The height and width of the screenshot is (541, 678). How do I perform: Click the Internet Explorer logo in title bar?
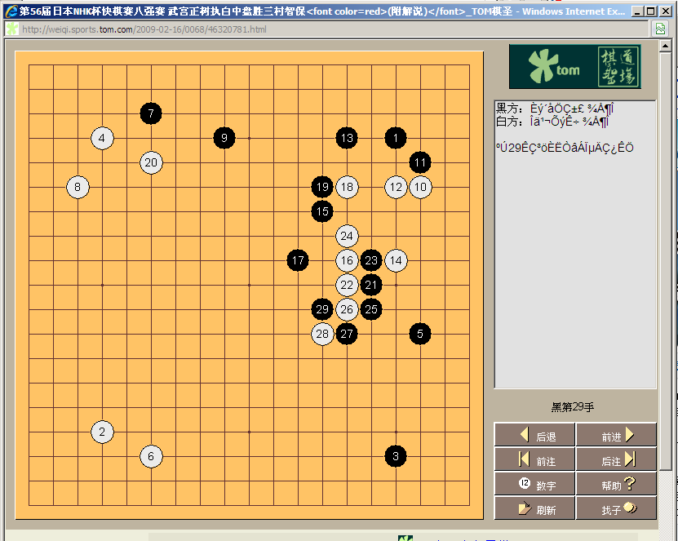pos(11,11)
